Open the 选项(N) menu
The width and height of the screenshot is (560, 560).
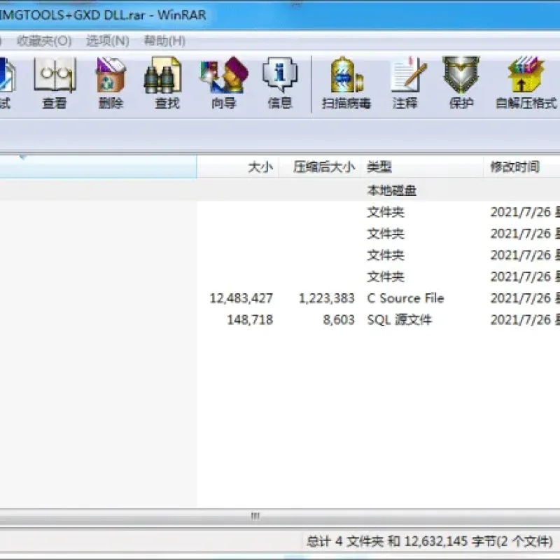(x=108, y=41)
